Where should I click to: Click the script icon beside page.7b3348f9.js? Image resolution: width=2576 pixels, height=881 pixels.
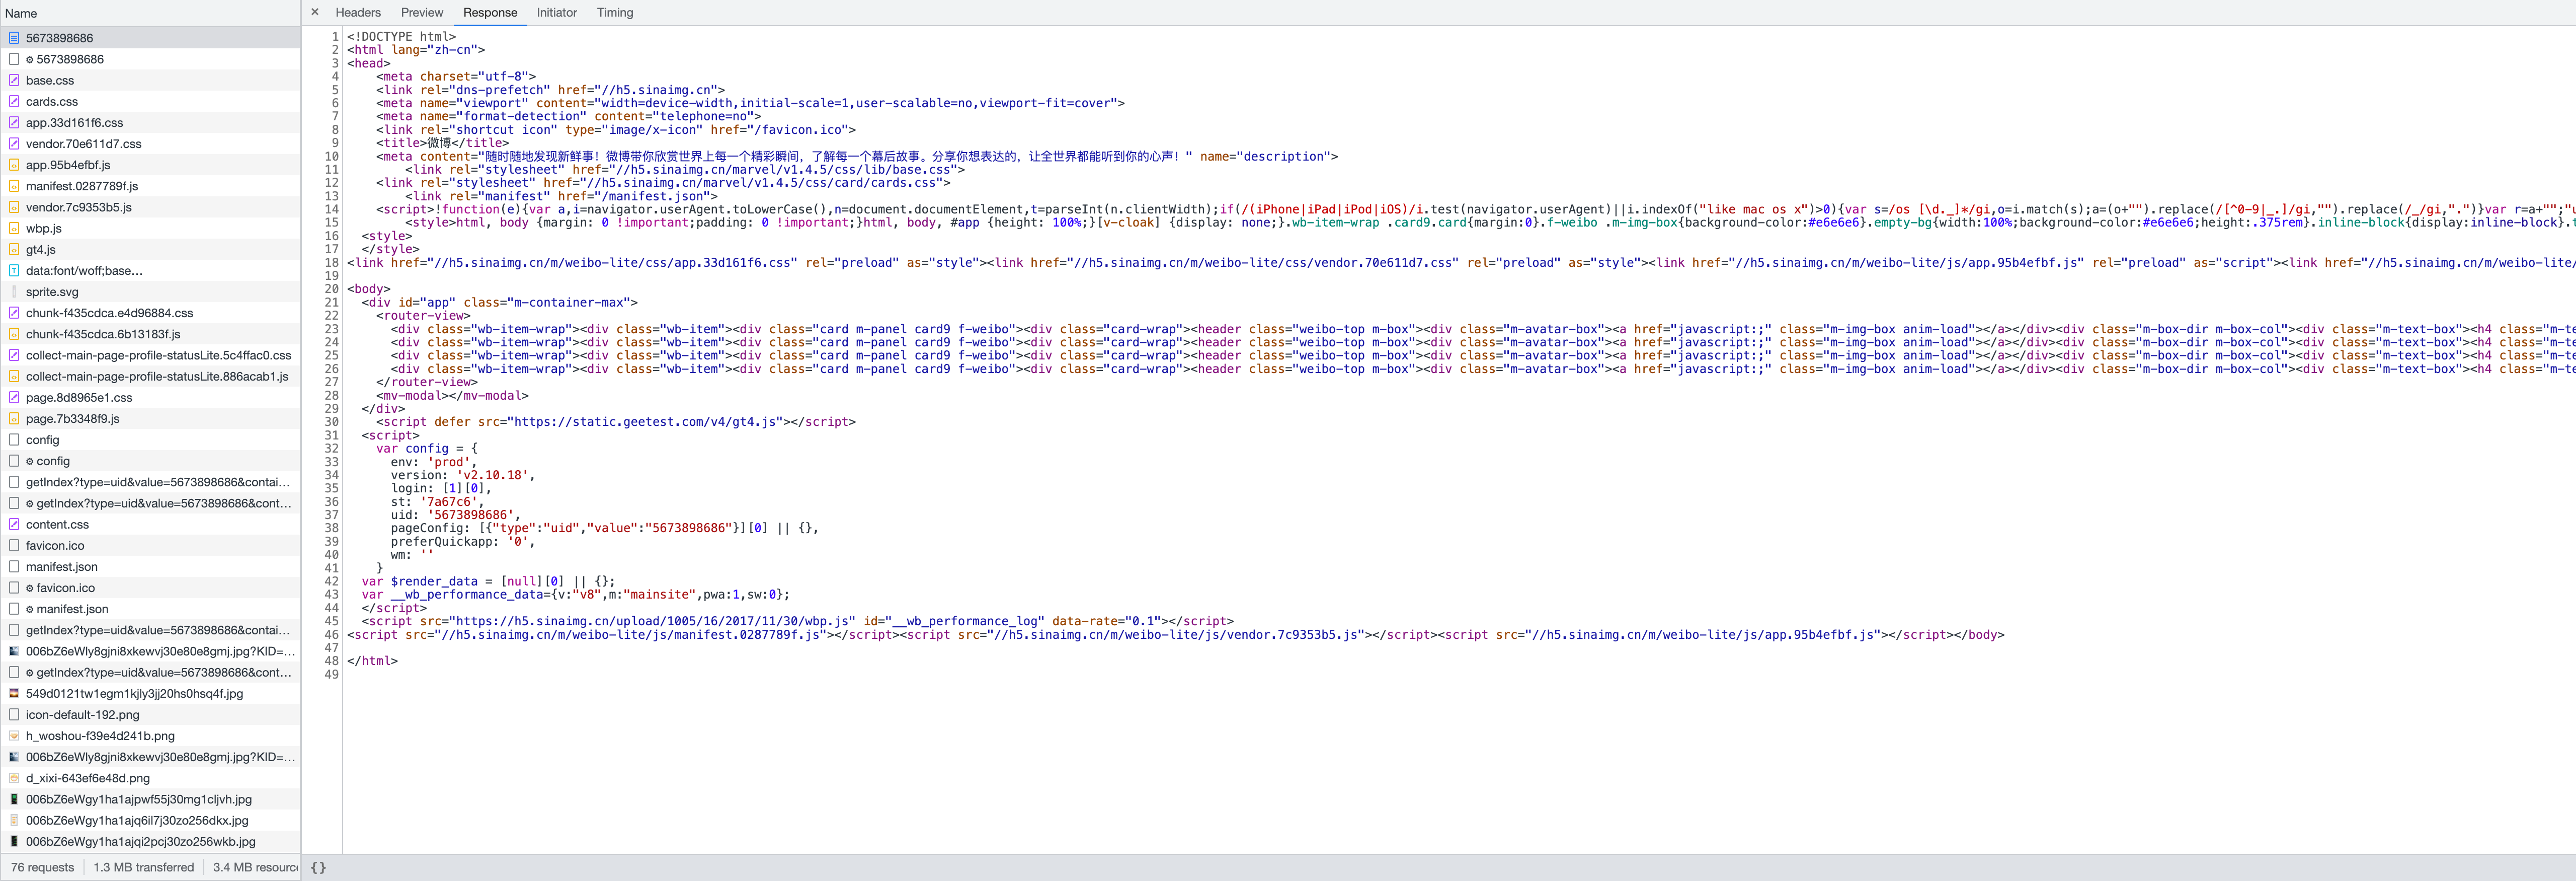(x=14, y=418)
